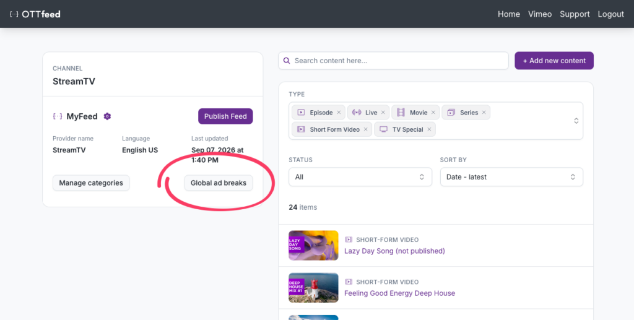Image resolution: width=634 pixels, height=320 pixels.
Task: Click Lazy Day Song short-form icon
Action: [349, 240]
